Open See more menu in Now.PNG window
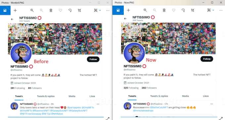Image resolution: width=225 pixels, height=120 pixels. (x=221, y=10)
